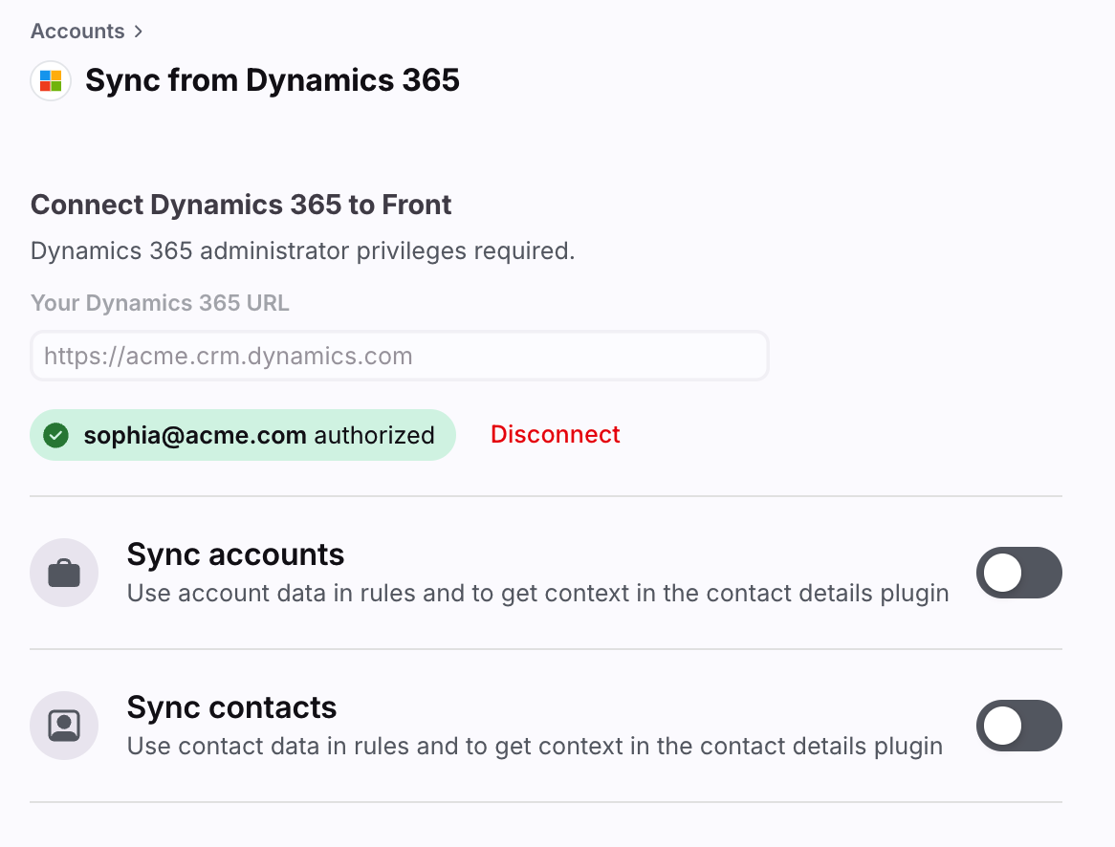Click the Sync contacts description text
1115x847 pixels.
coord(535,746)
